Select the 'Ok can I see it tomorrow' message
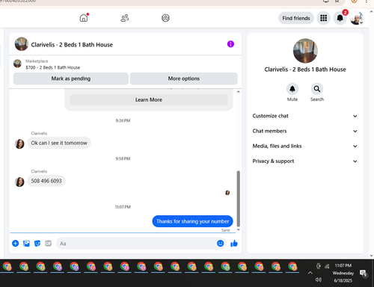 (x=59, y=143)
